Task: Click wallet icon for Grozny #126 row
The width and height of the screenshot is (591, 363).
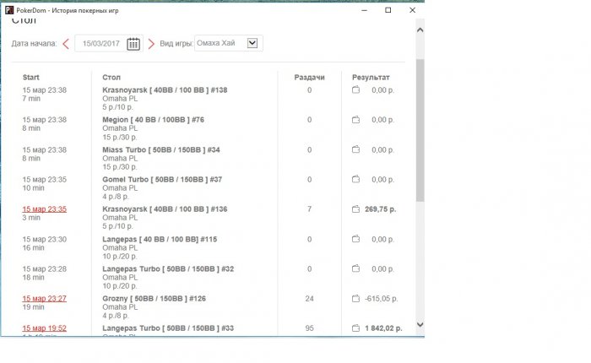Action: (x=355, y=299)
